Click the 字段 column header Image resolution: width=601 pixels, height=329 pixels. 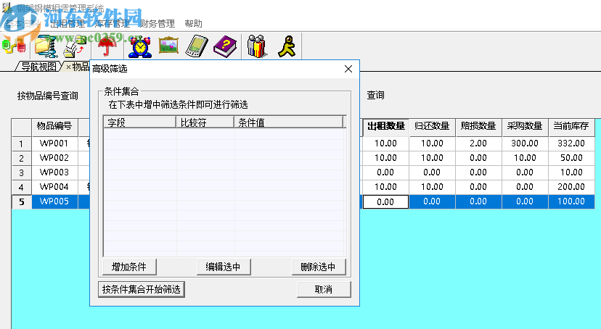click(140, 122)
